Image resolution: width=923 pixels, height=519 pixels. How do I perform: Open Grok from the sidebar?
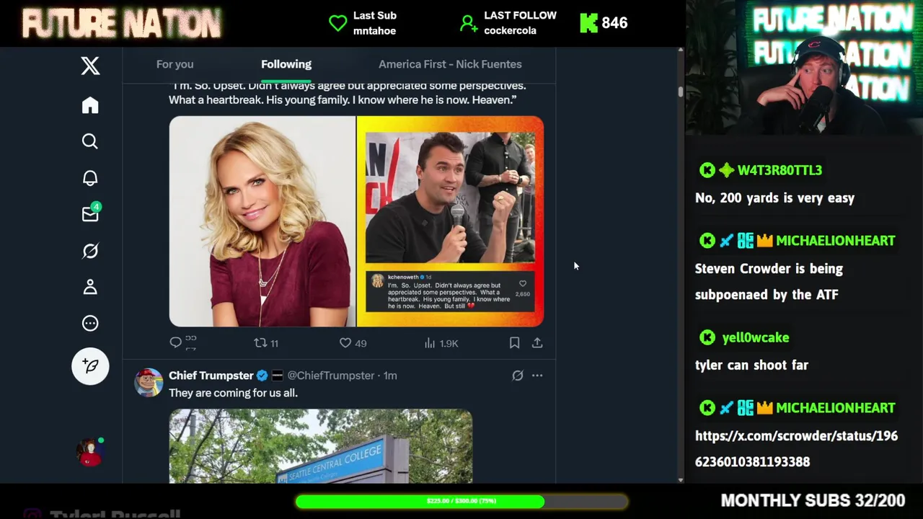(x=90, y=251)
